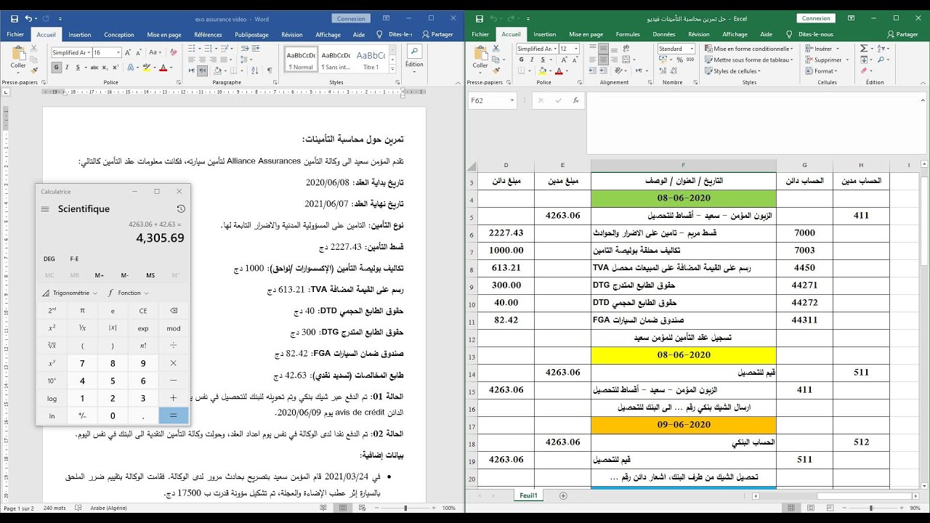The height and width of the screenshot is (523, 930).
Task: Click Connexion button in Word title bar
Action: click(x=352, y=18)
